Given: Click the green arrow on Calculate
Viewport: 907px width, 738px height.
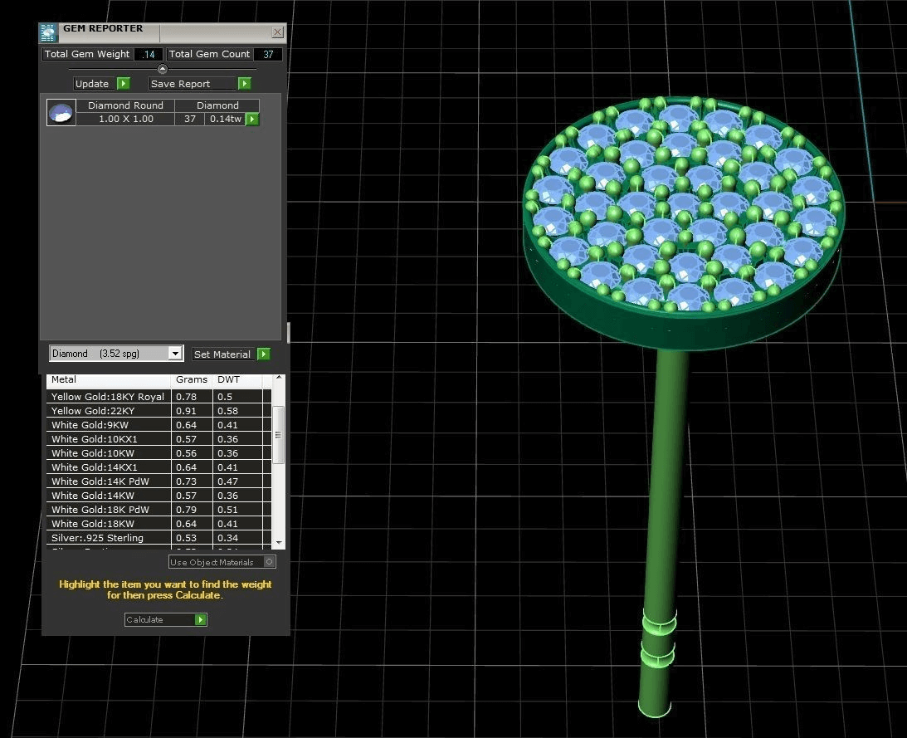Looking at the screenshot, I should tap(200, 620).
